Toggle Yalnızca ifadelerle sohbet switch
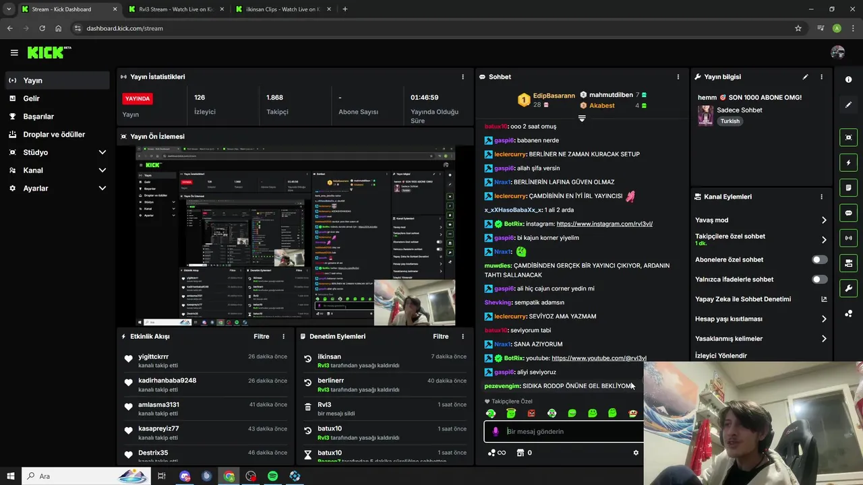This screenshot has height=485, width=863. click(820, 280)
